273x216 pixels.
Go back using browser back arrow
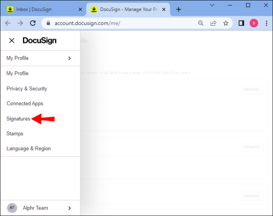point(8,23)
